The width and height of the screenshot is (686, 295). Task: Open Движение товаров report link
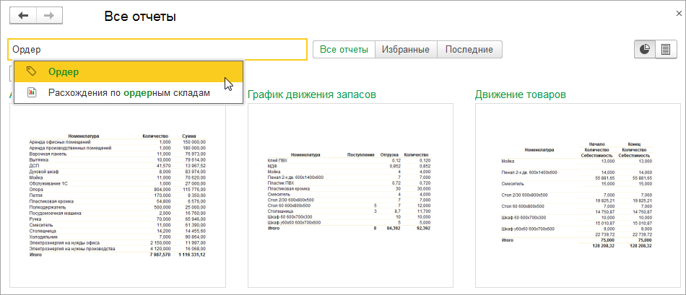coord(520,94)
